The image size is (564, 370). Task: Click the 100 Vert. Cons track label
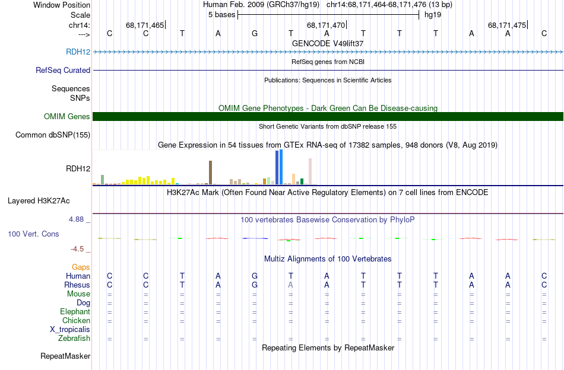click(33, 234)
